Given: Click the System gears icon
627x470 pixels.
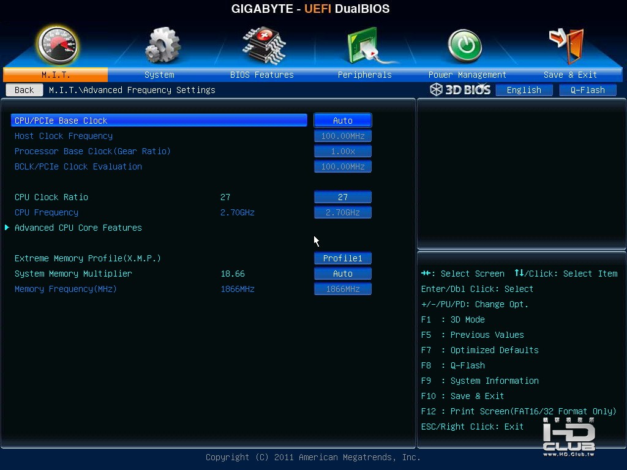Looking at the screenshot, I should pos(162,45).
